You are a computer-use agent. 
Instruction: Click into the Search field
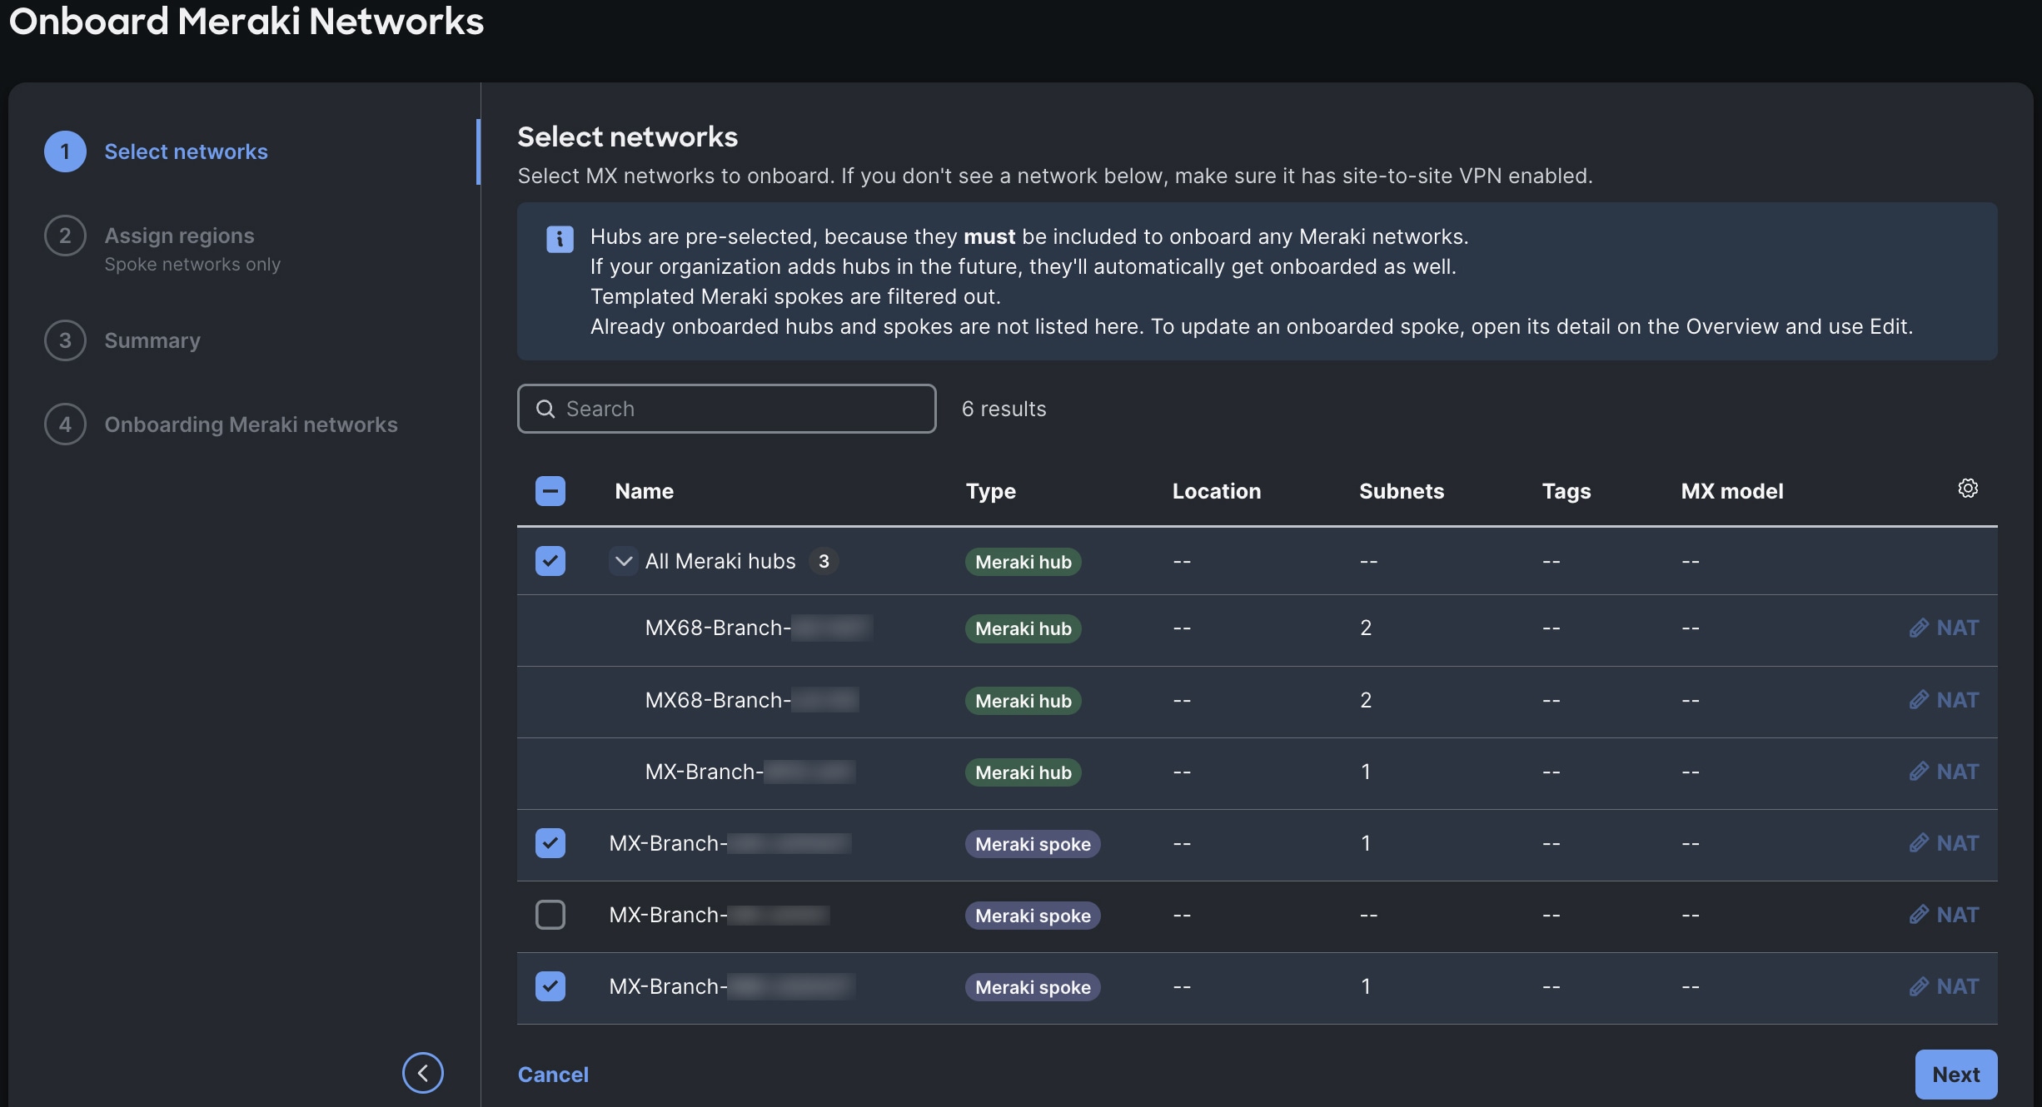coord(726,409)
